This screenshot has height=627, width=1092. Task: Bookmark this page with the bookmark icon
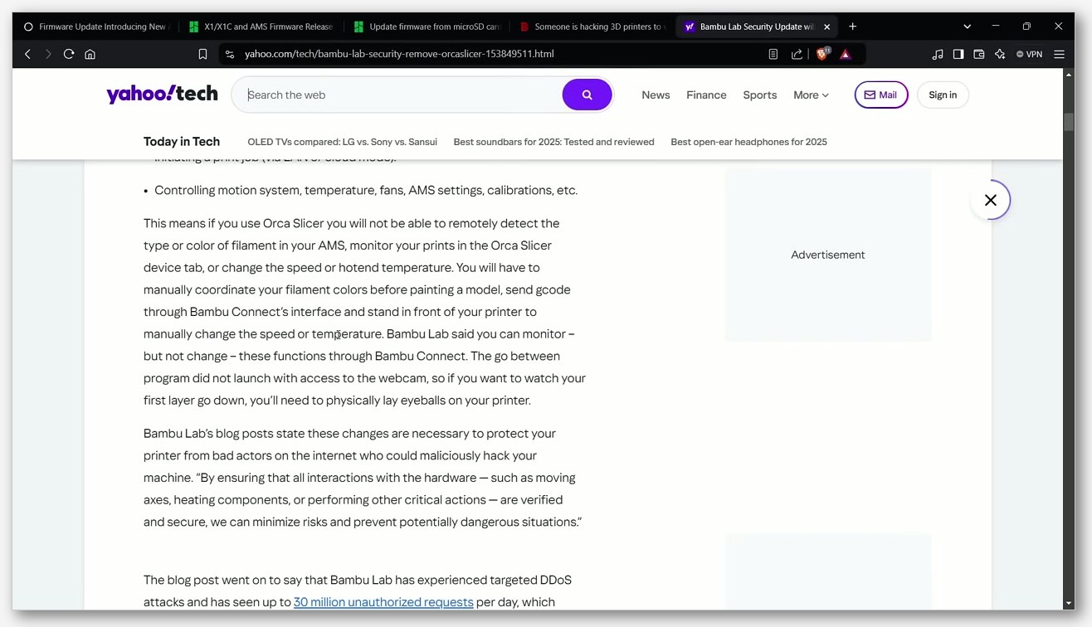pyautogui.click(x=202, y=54)
